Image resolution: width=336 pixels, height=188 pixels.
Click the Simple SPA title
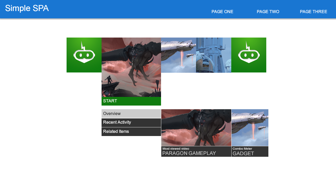tap(27, 8)
